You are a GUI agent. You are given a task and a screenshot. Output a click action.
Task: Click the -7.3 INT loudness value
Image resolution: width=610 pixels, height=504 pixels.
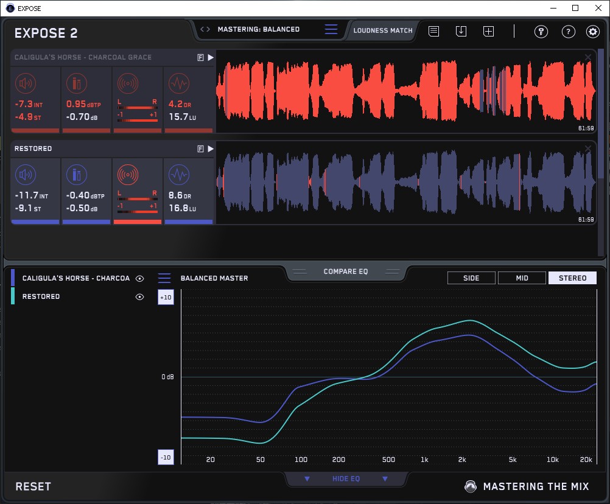coord(29,104)
